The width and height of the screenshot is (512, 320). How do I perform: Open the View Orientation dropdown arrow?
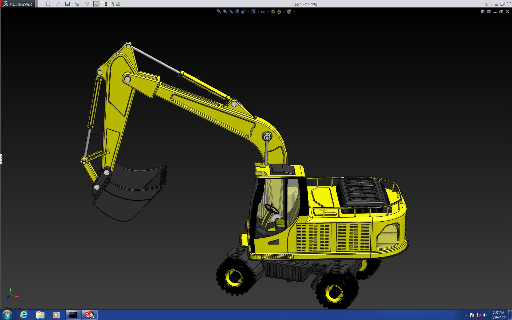(x=248, y=12)
